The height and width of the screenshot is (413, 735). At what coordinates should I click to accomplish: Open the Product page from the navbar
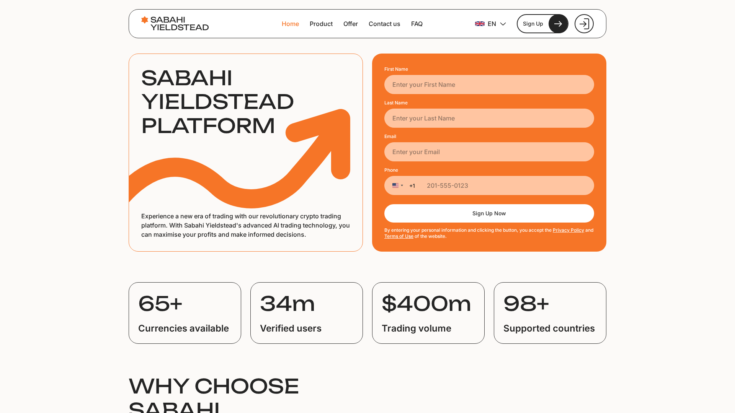pyautogui.click(x=321, y=24)
